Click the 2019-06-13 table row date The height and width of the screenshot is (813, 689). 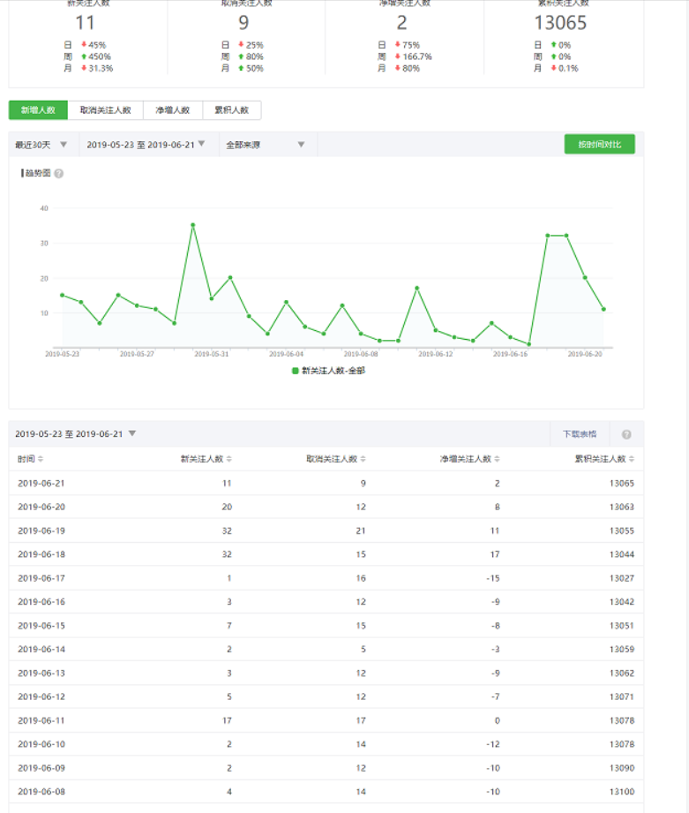pyautogui.click(x=41, y=673)
